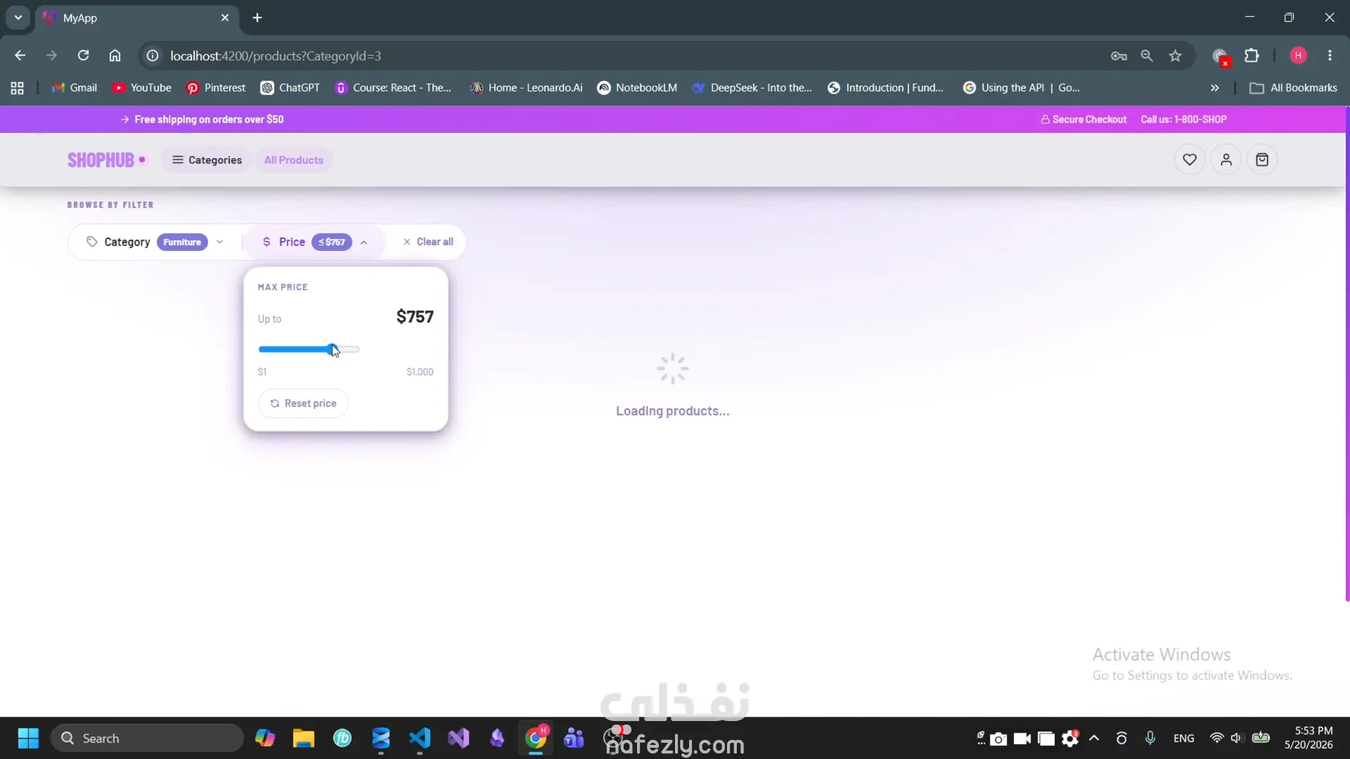Open the NotebookLM bookmark

tap(637, 88)
